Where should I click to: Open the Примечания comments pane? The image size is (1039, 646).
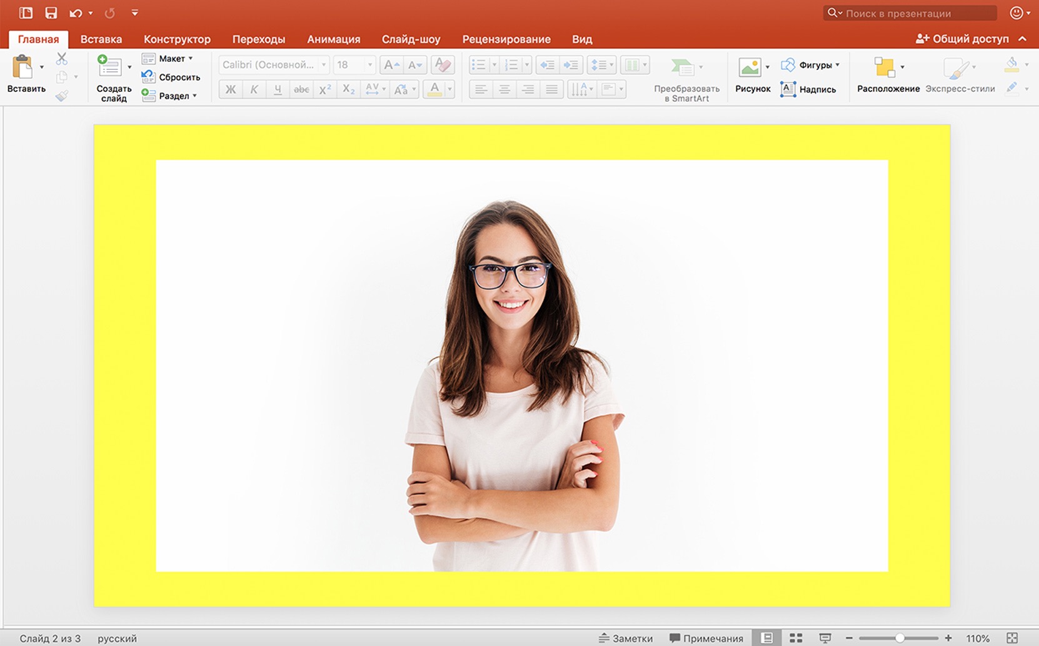coord(706,638)
